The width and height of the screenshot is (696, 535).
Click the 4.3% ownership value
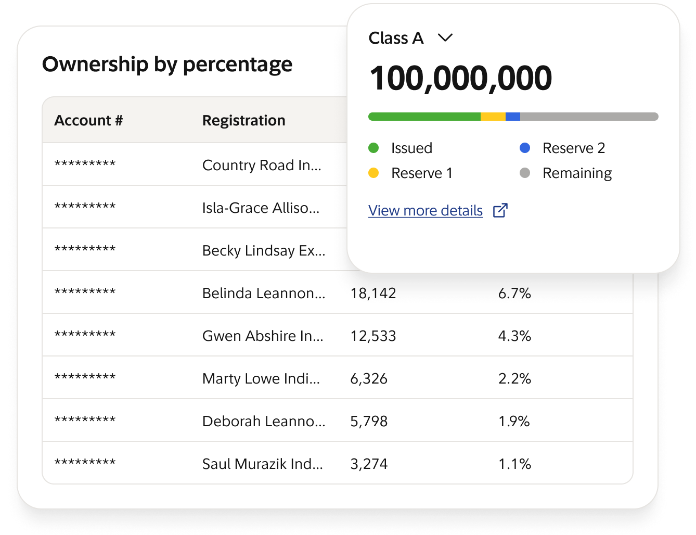click(514, 336)
